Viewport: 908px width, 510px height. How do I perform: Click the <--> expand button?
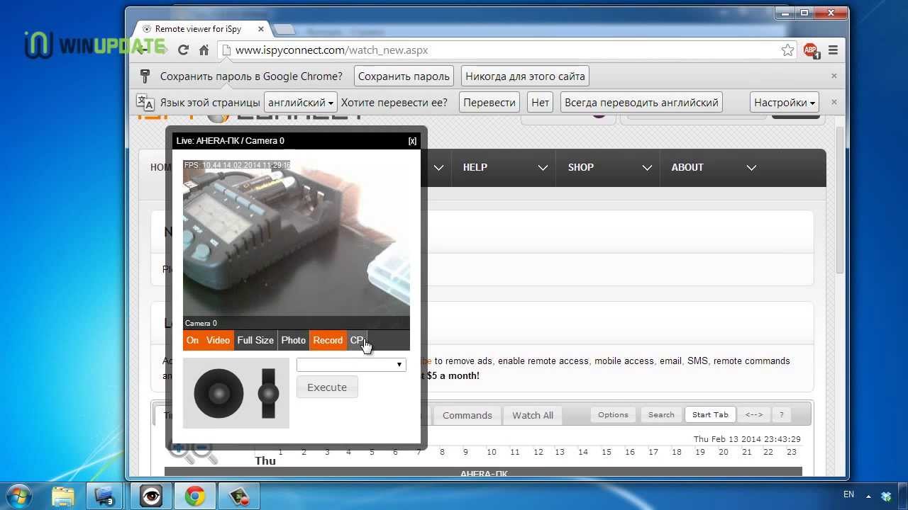(754, 415)
